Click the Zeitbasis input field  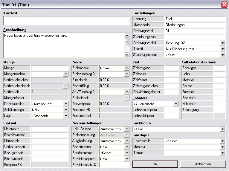172,74
